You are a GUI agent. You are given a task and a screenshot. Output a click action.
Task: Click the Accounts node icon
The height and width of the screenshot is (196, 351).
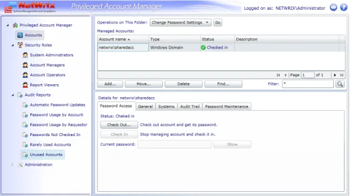point(20,35)
